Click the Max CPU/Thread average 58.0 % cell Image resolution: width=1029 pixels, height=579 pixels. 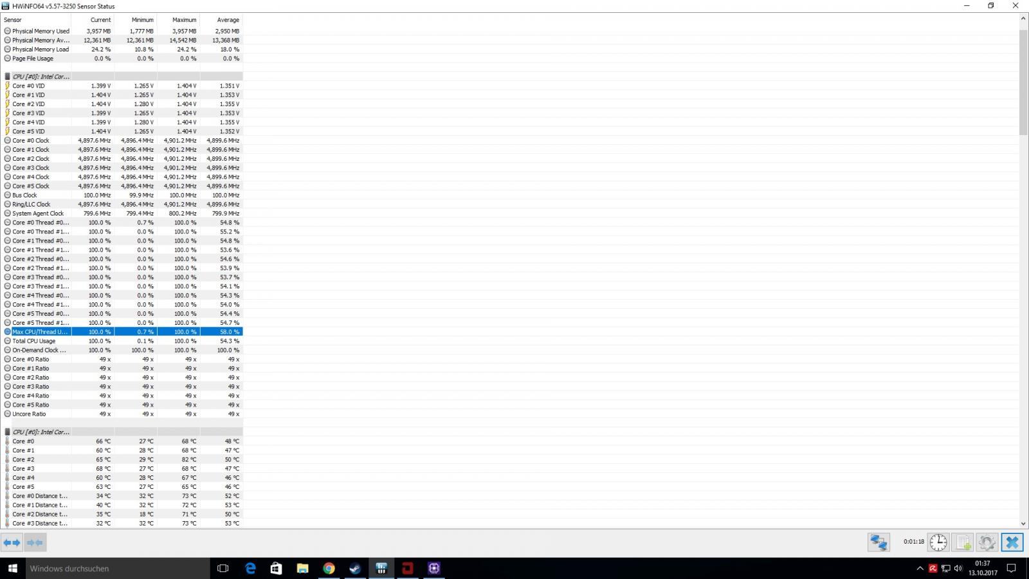pyautogui.click(x=230, y=332)
